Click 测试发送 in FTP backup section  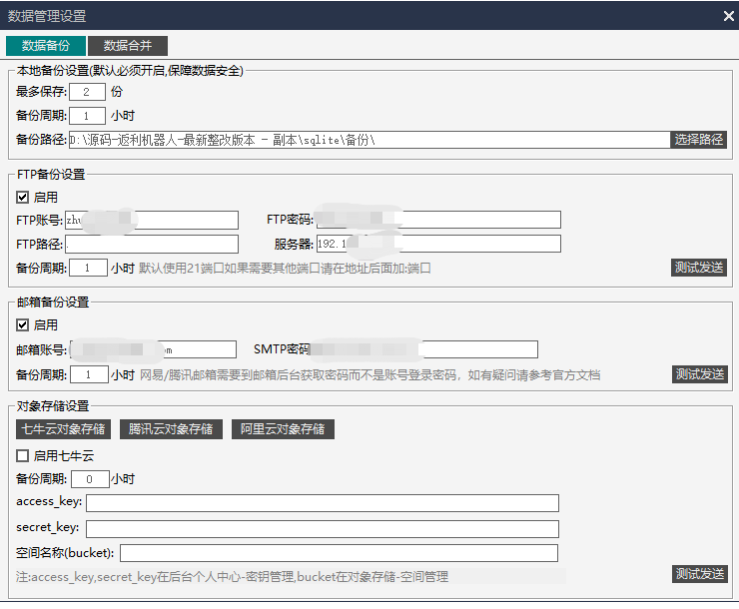pos(699,268)
